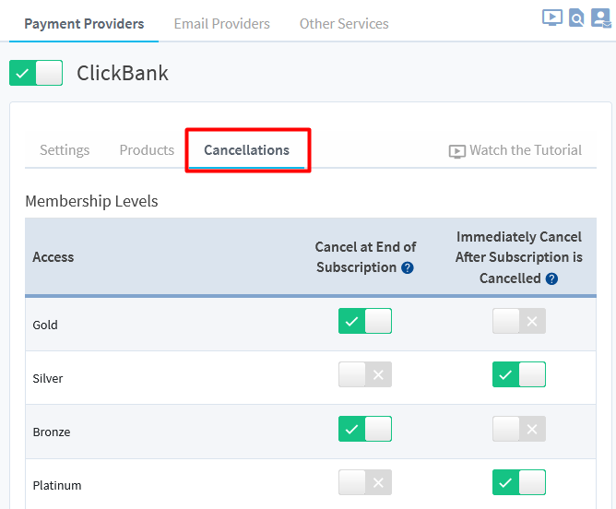Click the Cancel at End of Subscription header
Viewport: 616px width, 509px height.
(365, 257)
